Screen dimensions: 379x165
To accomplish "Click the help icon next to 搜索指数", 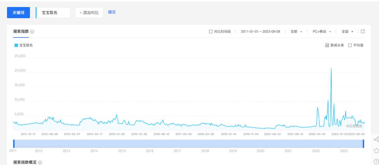I will [32, 32].
